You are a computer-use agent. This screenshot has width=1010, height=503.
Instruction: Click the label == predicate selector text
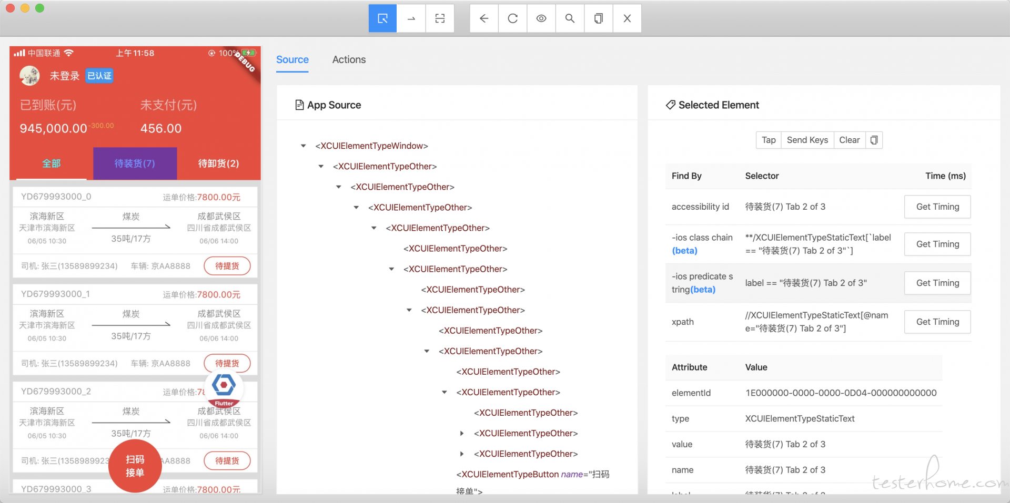(806, 283)
